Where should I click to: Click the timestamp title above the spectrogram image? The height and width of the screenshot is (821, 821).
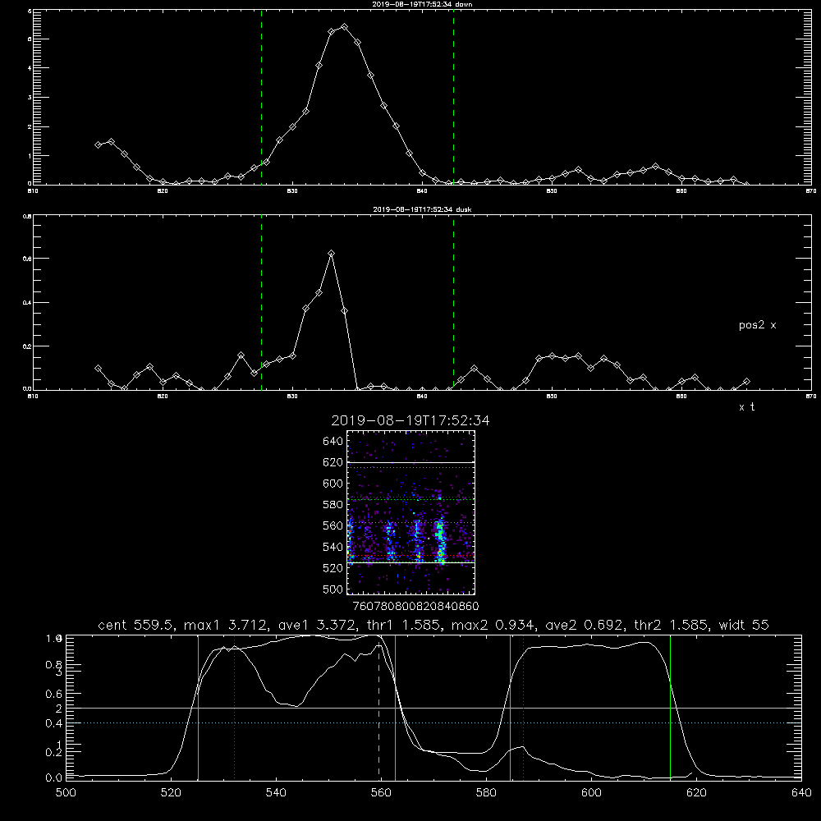coord(410,420)
